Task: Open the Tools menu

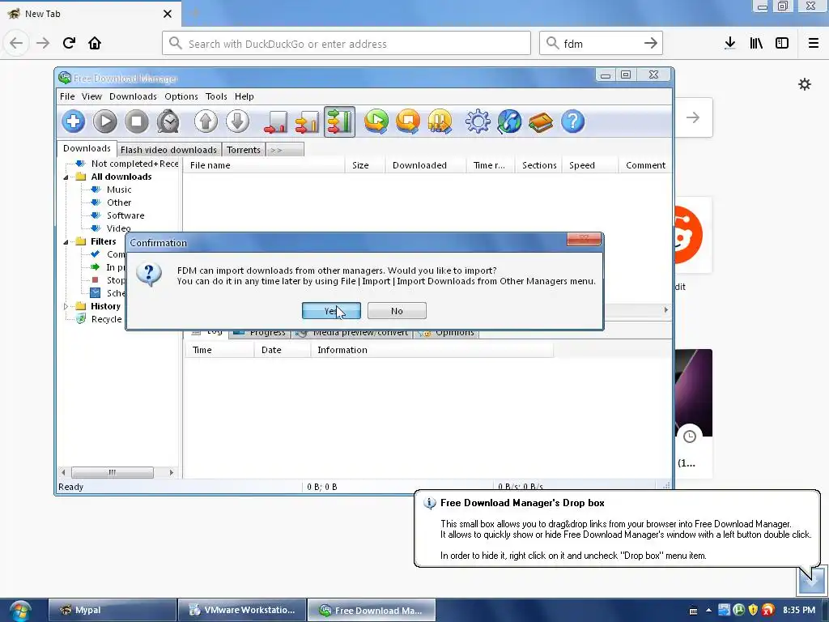Action: [x=216, y=96]
